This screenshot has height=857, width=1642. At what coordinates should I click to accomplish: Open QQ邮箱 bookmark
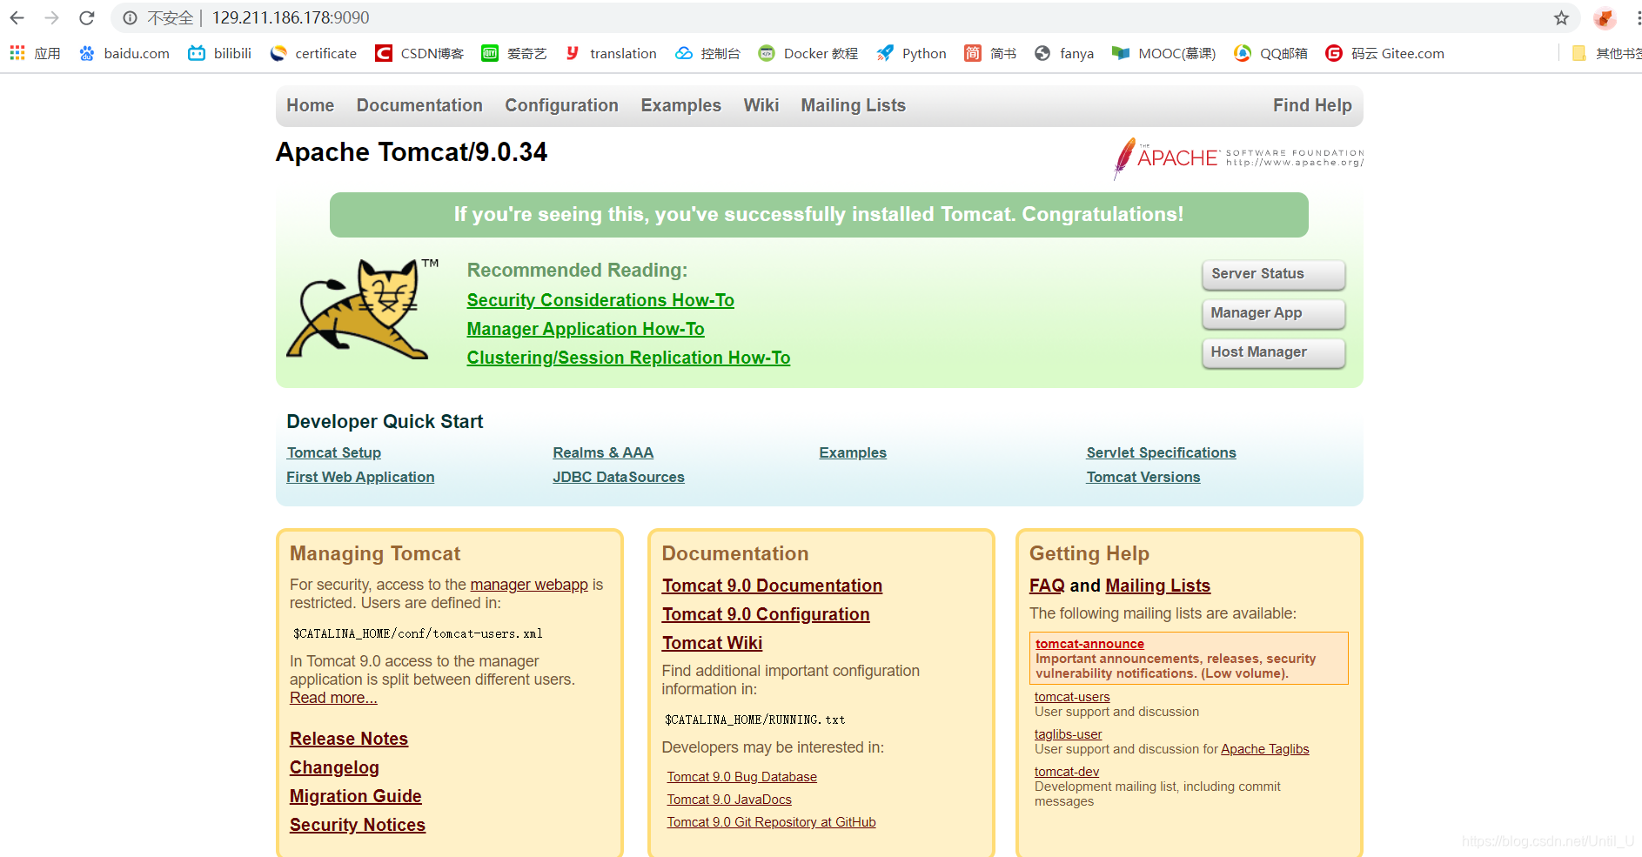(1271, 53)
